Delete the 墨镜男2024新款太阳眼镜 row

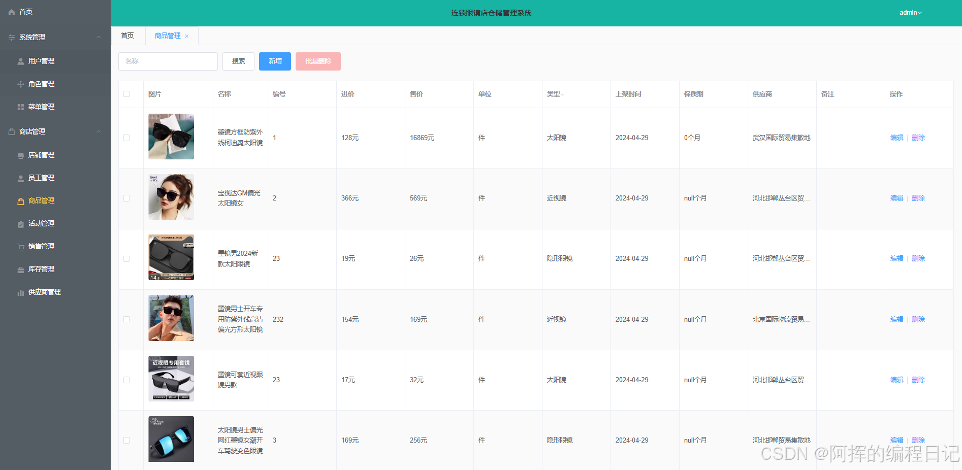(x=918, y=258)
